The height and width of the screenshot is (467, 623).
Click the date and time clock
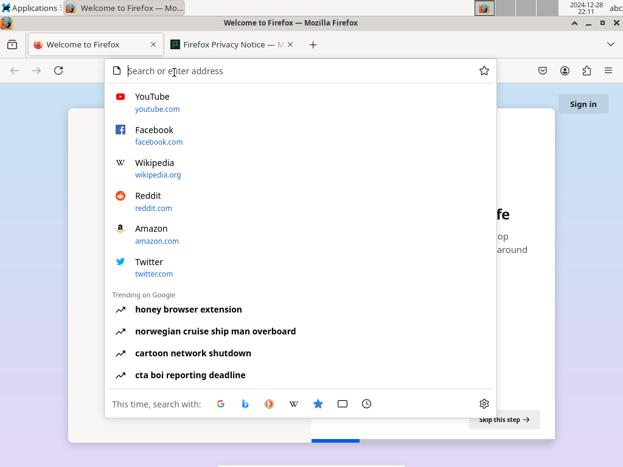click(x=586, y=8)
